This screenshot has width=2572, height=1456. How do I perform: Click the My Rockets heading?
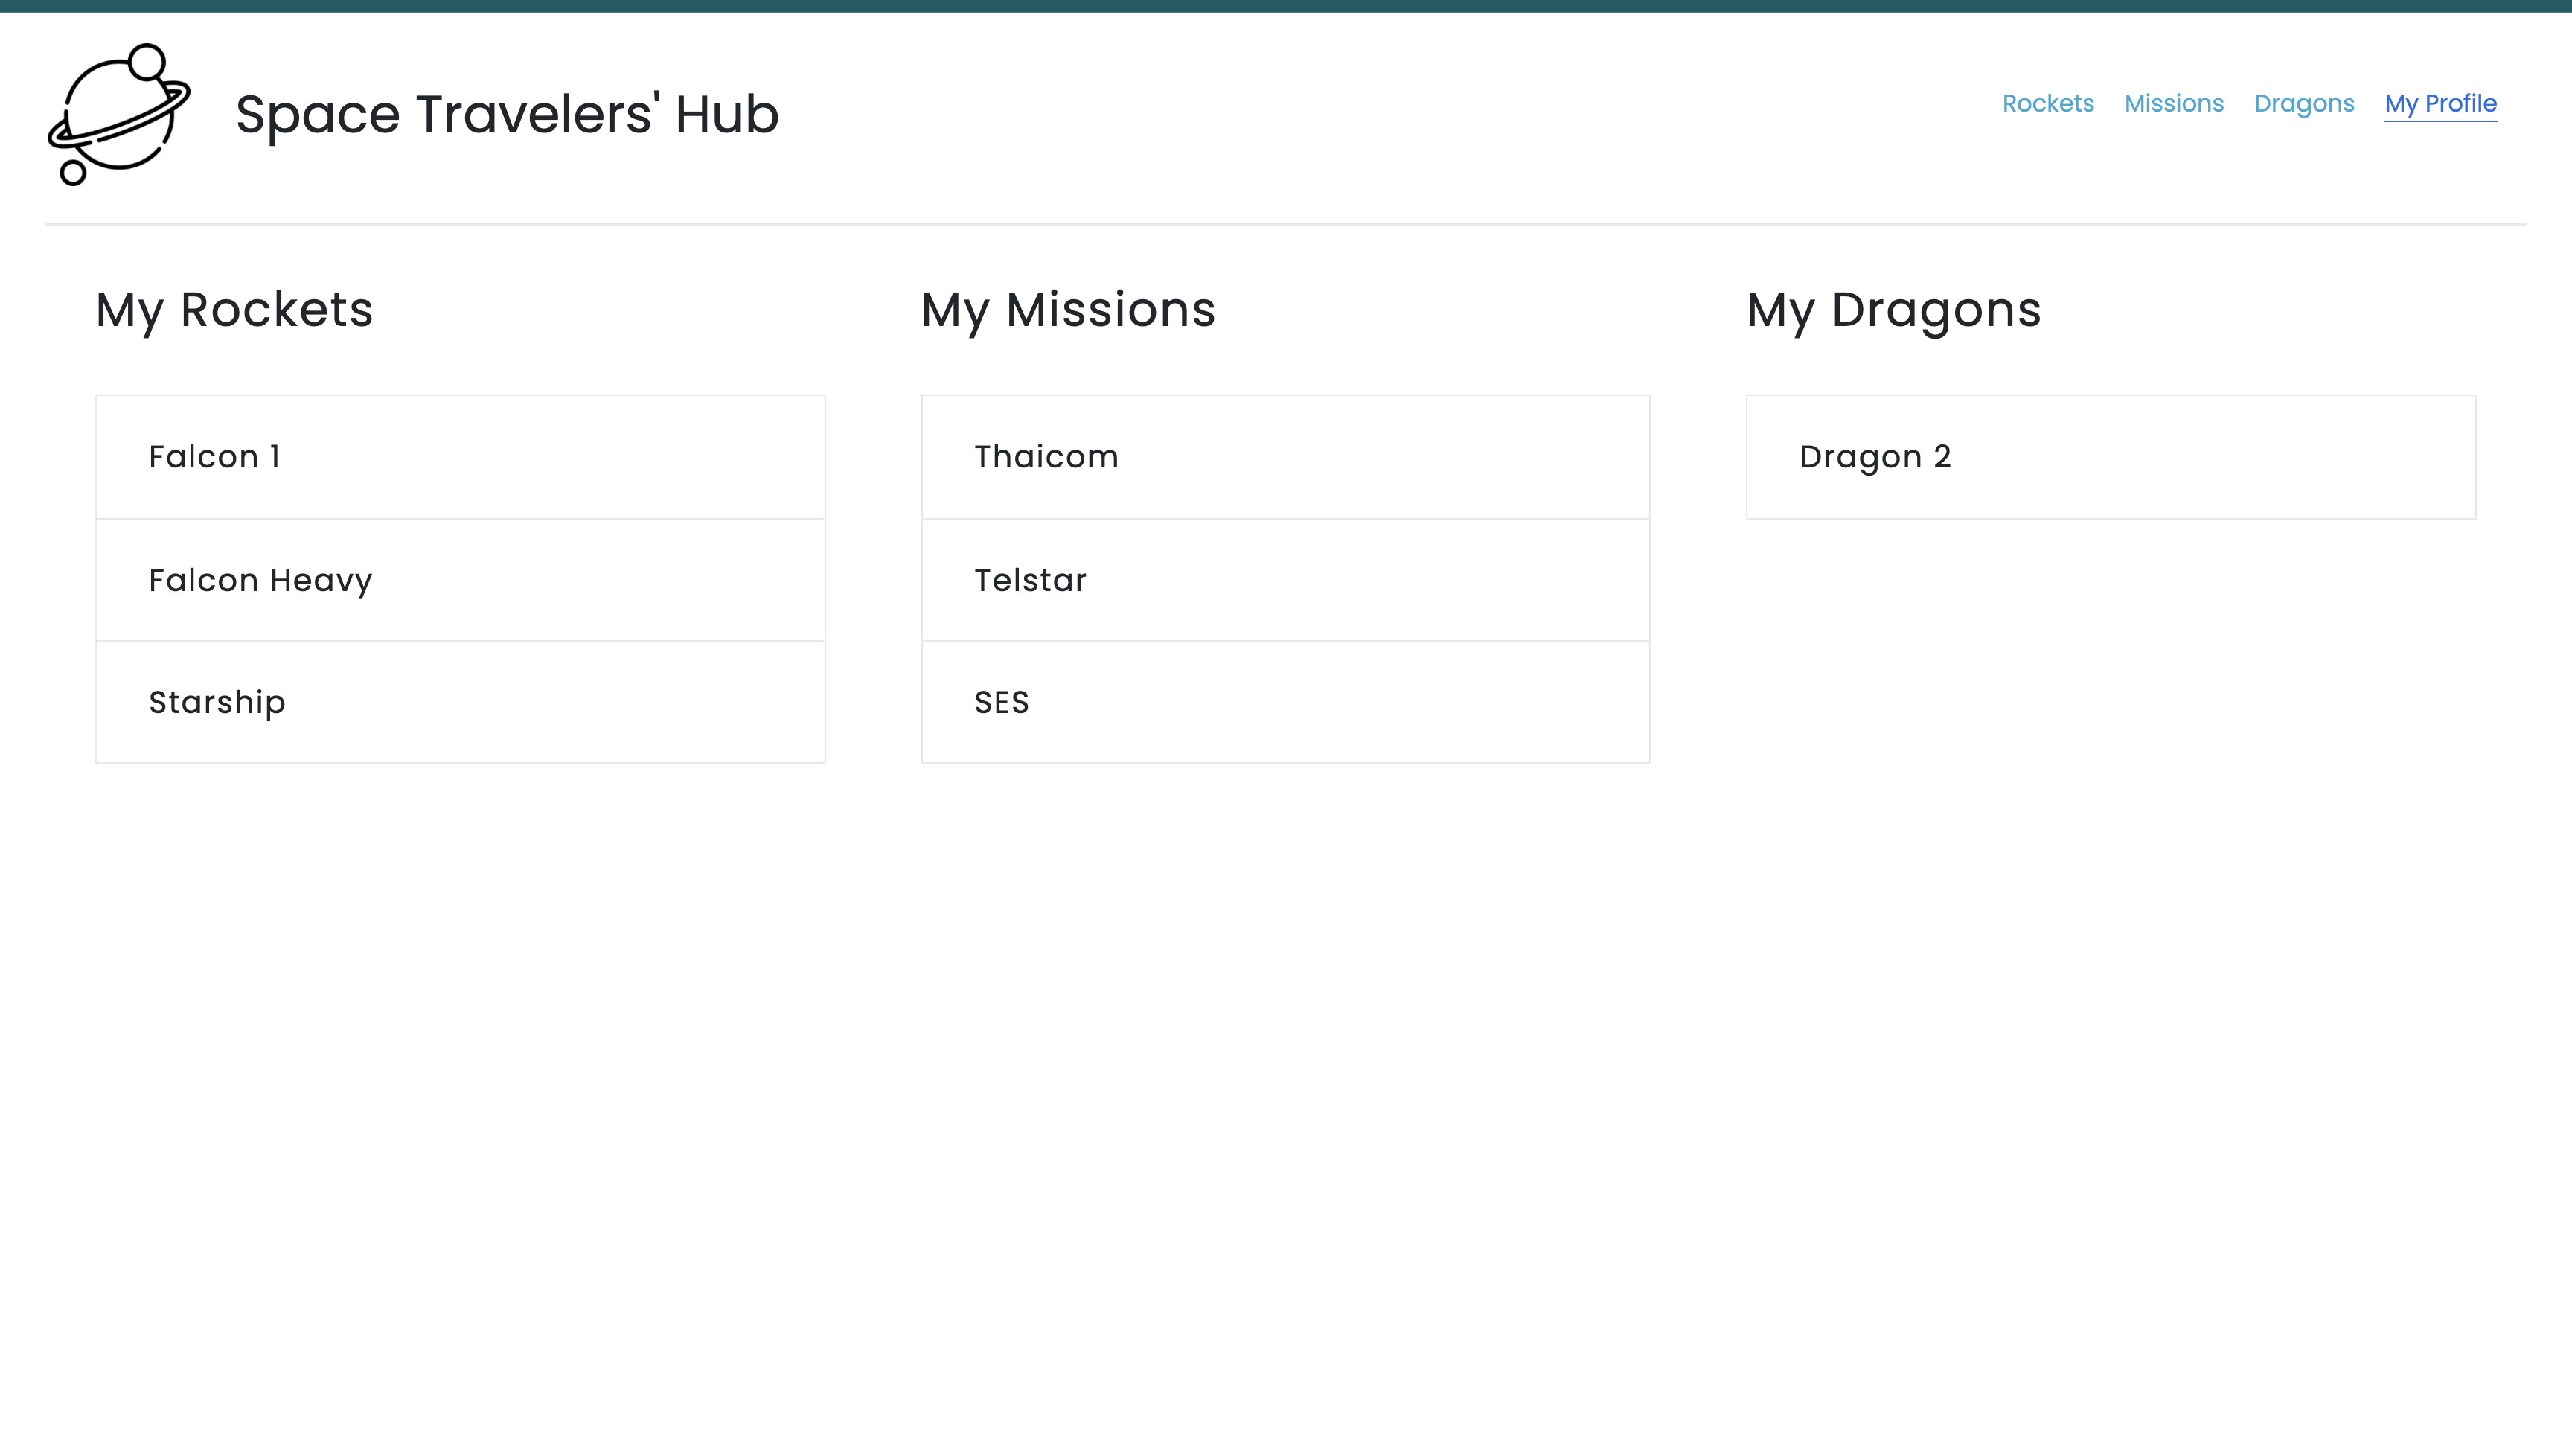tap(234, 310)
